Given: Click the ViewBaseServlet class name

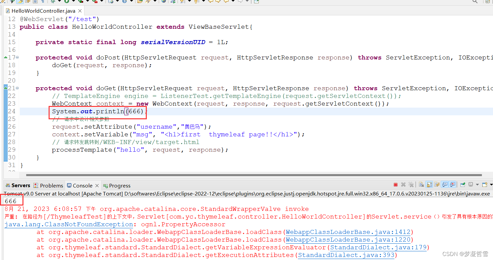Looking at the screenshot, I should coord(219,27).
